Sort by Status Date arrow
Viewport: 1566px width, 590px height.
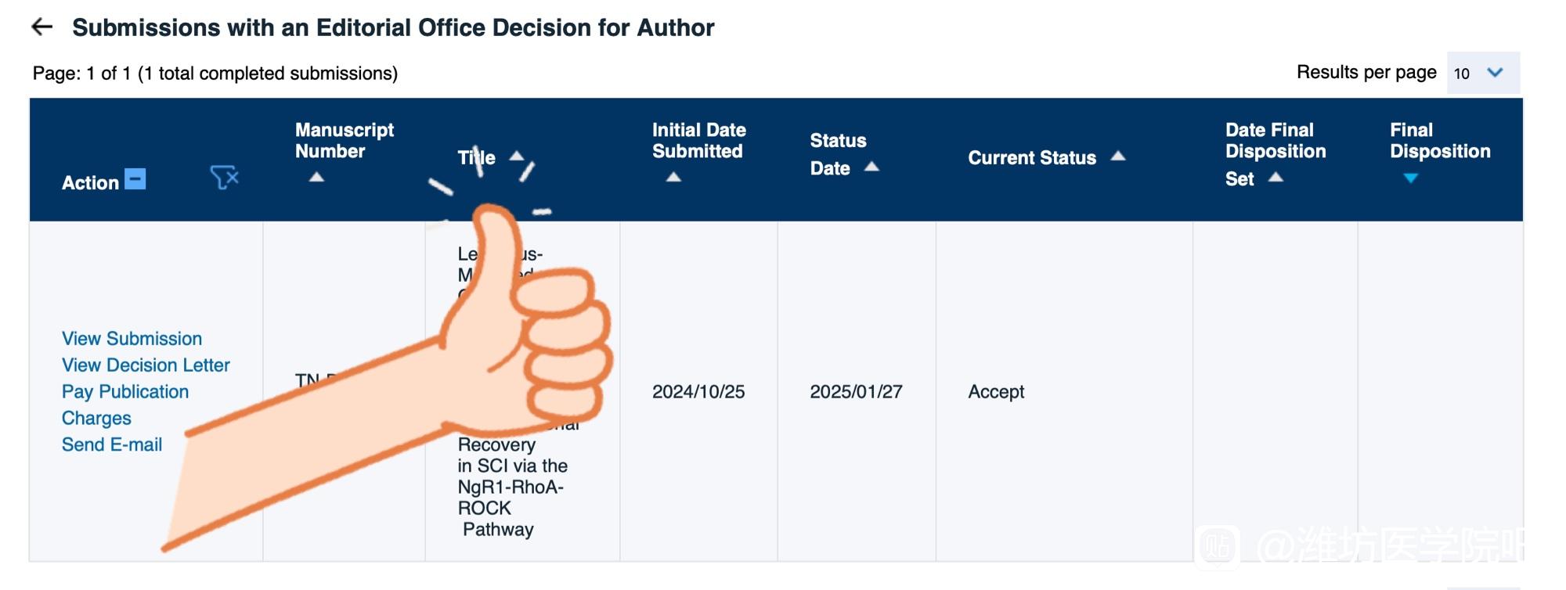871,167
